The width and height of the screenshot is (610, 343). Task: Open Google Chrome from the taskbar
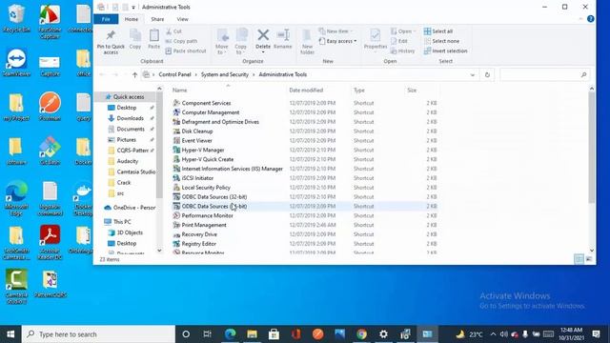coord(361,334)
